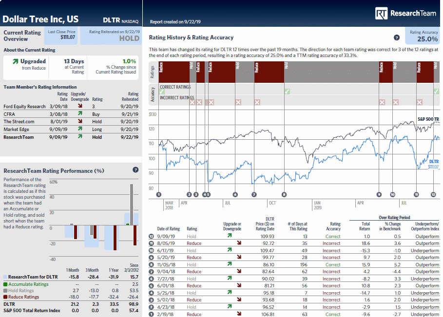
Task: Click the HOLD current rating label
Action: pyautogui.click(x=129, y=38)
